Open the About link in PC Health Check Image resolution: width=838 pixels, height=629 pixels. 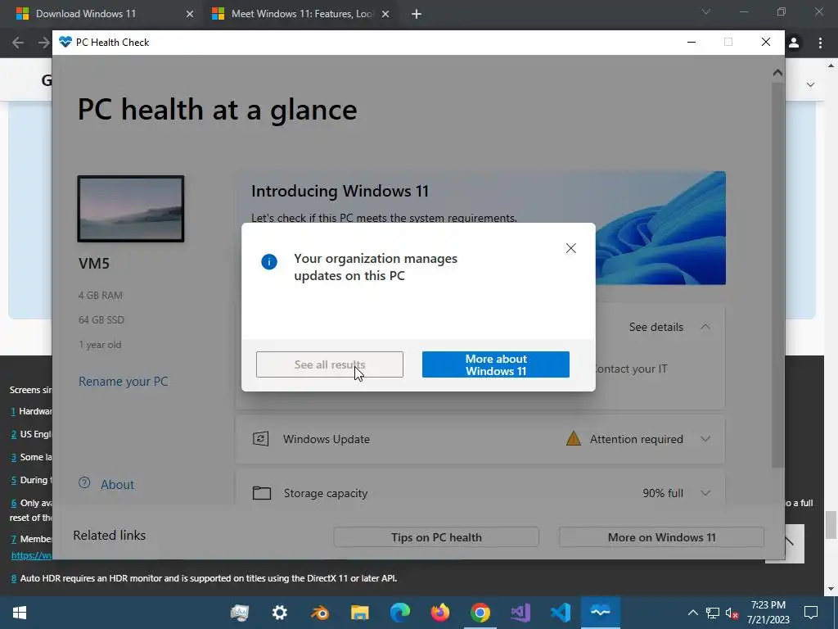[118, 485]
